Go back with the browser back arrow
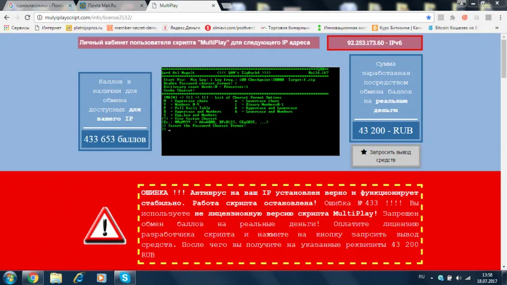Viewport: 507px width, 285px height. pyautogui.click(x=7, y=17)
